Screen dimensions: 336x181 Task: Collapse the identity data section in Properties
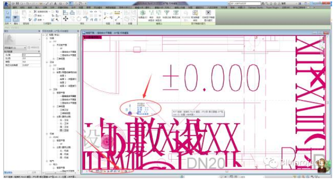(39, 51)
